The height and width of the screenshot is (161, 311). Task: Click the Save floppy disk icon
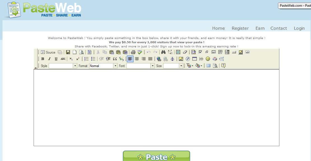[68, 52]
